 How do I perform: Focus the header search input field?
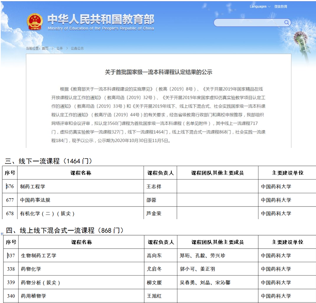[x=248, y=22]
